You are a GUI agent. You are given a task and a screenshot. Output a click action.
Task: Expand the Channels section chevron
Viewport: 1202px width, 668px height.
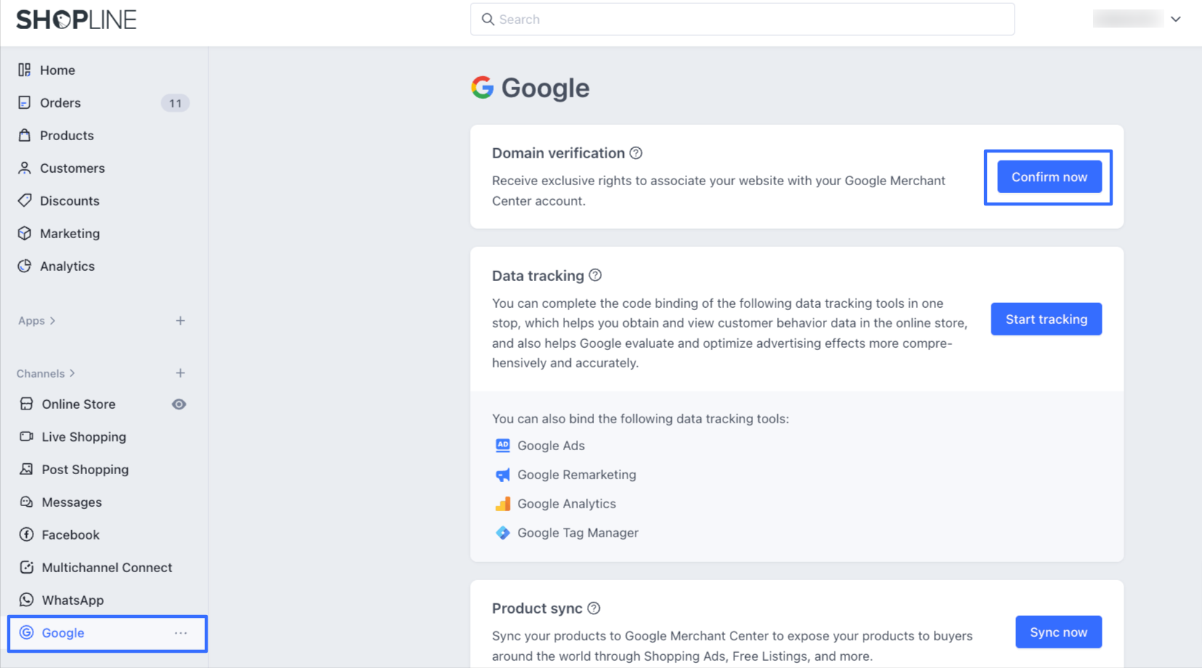point(72,373)
